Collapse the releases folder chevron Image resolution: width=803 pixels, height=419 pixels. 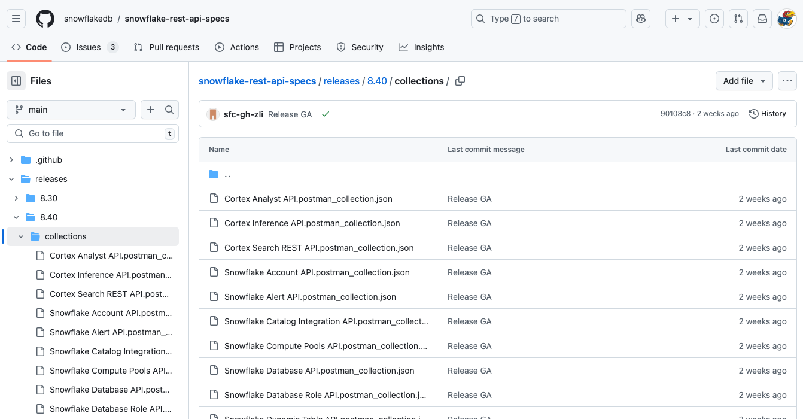11,179
